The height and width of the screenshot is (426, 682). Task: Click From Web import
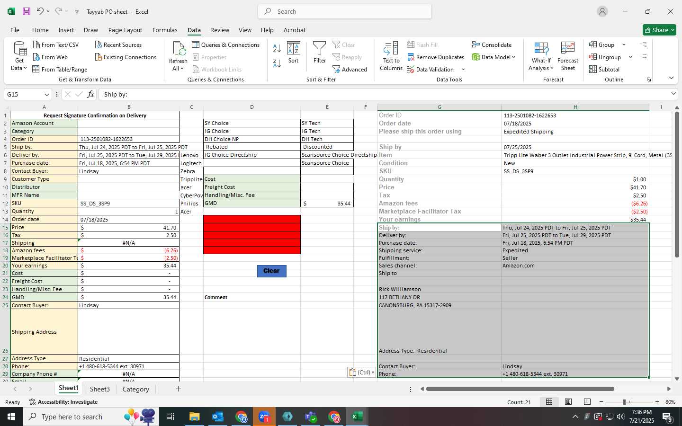(x=50, y=57)
